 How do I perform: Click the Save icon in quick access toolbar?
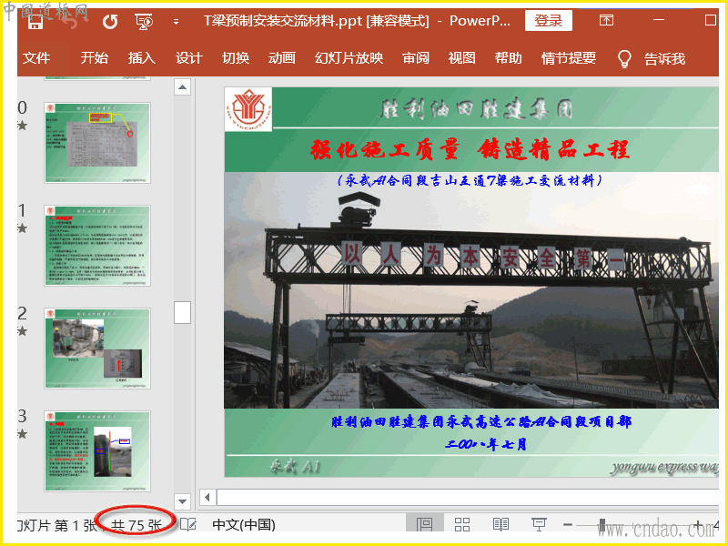tap(35, 21)
